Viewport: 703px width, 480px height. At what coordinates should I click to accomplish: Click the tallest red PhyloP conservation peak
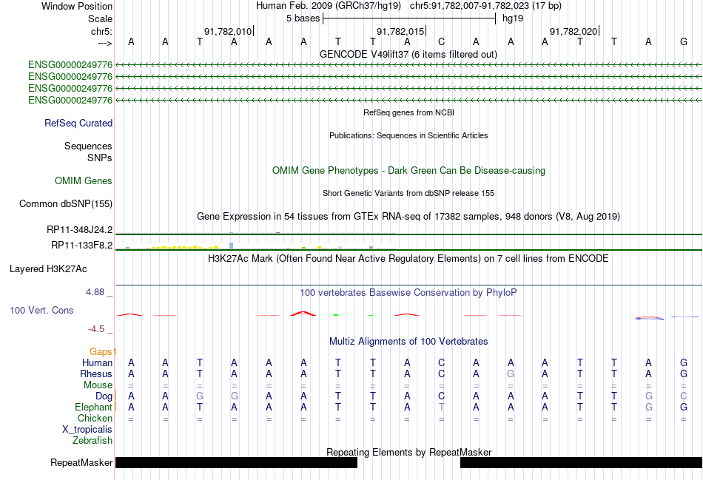pos(303,314)
